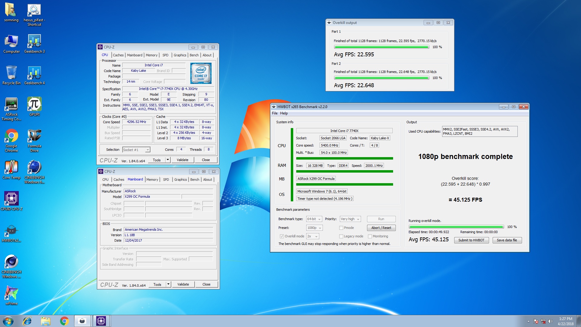Enable the Pmode checkbox
This screenshot has height=327, width=581.
tap(341, 228)
